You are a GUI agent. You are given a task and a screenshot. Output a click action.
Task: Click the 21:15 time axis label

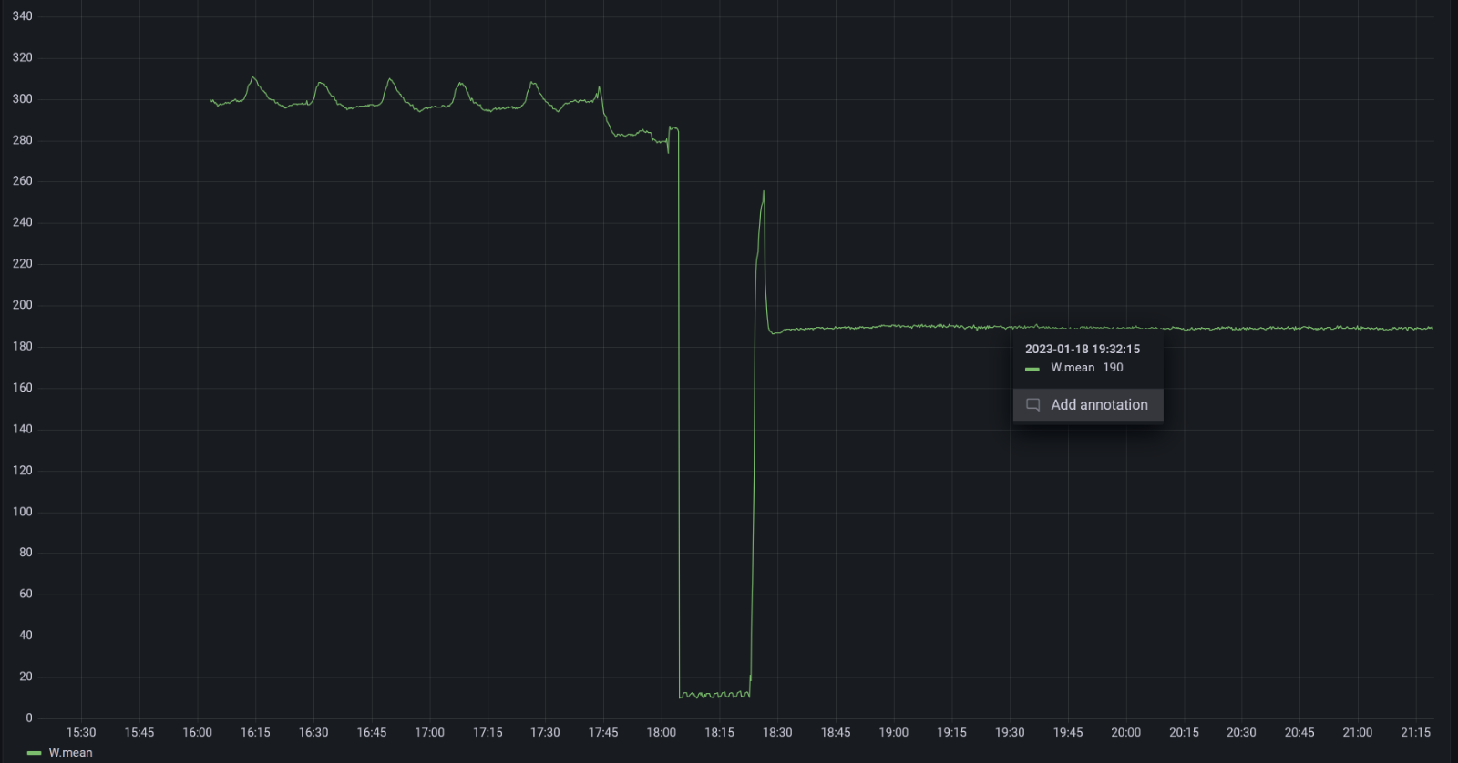click(1415, 732)
